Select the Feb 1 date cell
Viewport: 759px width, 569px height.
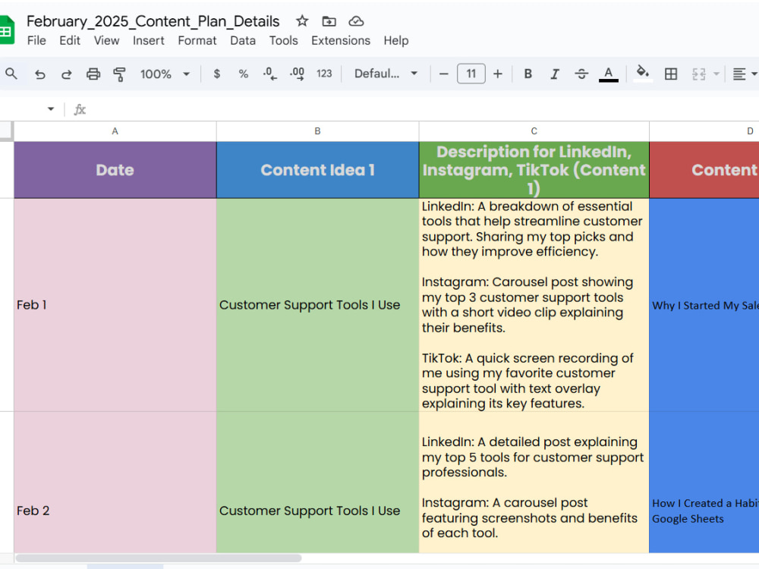(x=115, y=305)
